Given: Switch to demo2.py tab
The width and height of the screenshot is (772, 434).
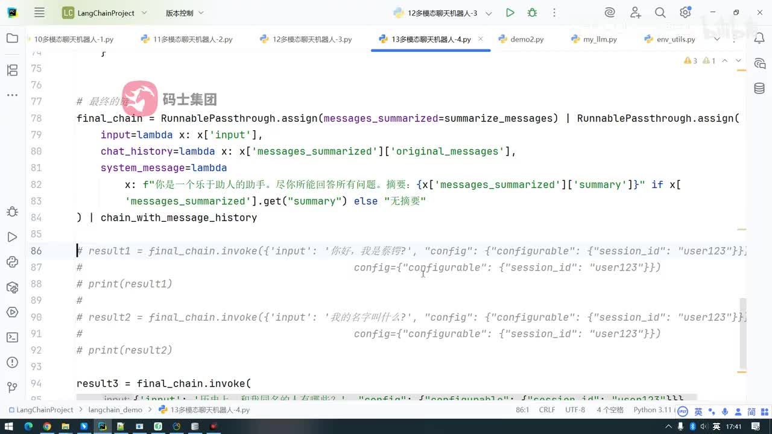Looking at the screenshot, I should 521,39.
